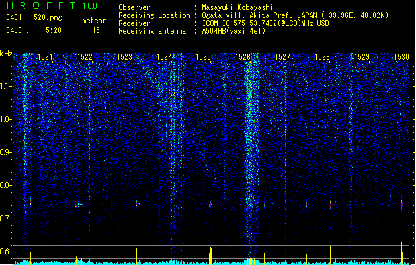Viewport: 416px width, 265px height.
Task: Click the 1523 time label
Action: click(x=125, y=56)
